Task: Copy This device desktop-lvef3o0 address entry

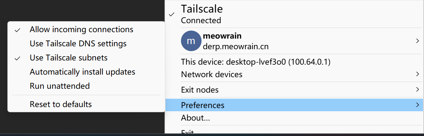Action: [256, 62]
